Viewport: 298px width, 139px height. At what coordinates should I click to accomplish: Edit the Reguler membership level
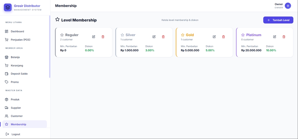pos(93,37)
